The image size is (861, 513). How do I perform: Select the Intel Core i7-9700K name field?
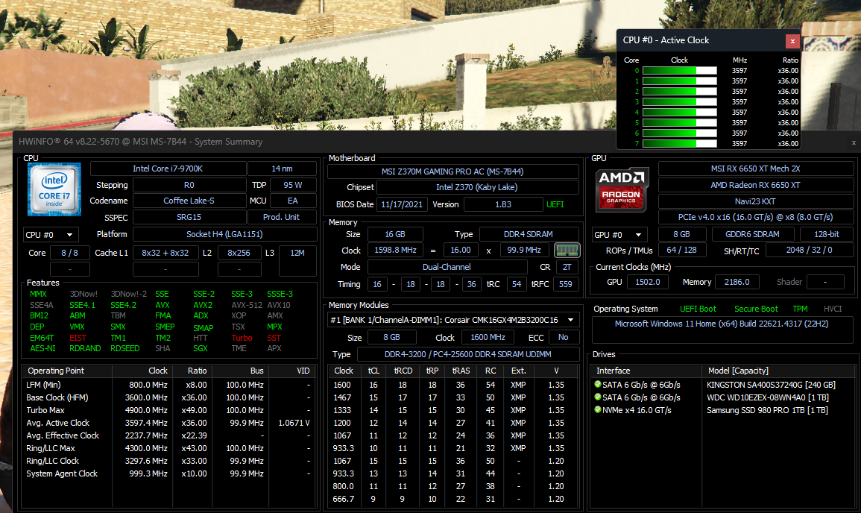168,169
